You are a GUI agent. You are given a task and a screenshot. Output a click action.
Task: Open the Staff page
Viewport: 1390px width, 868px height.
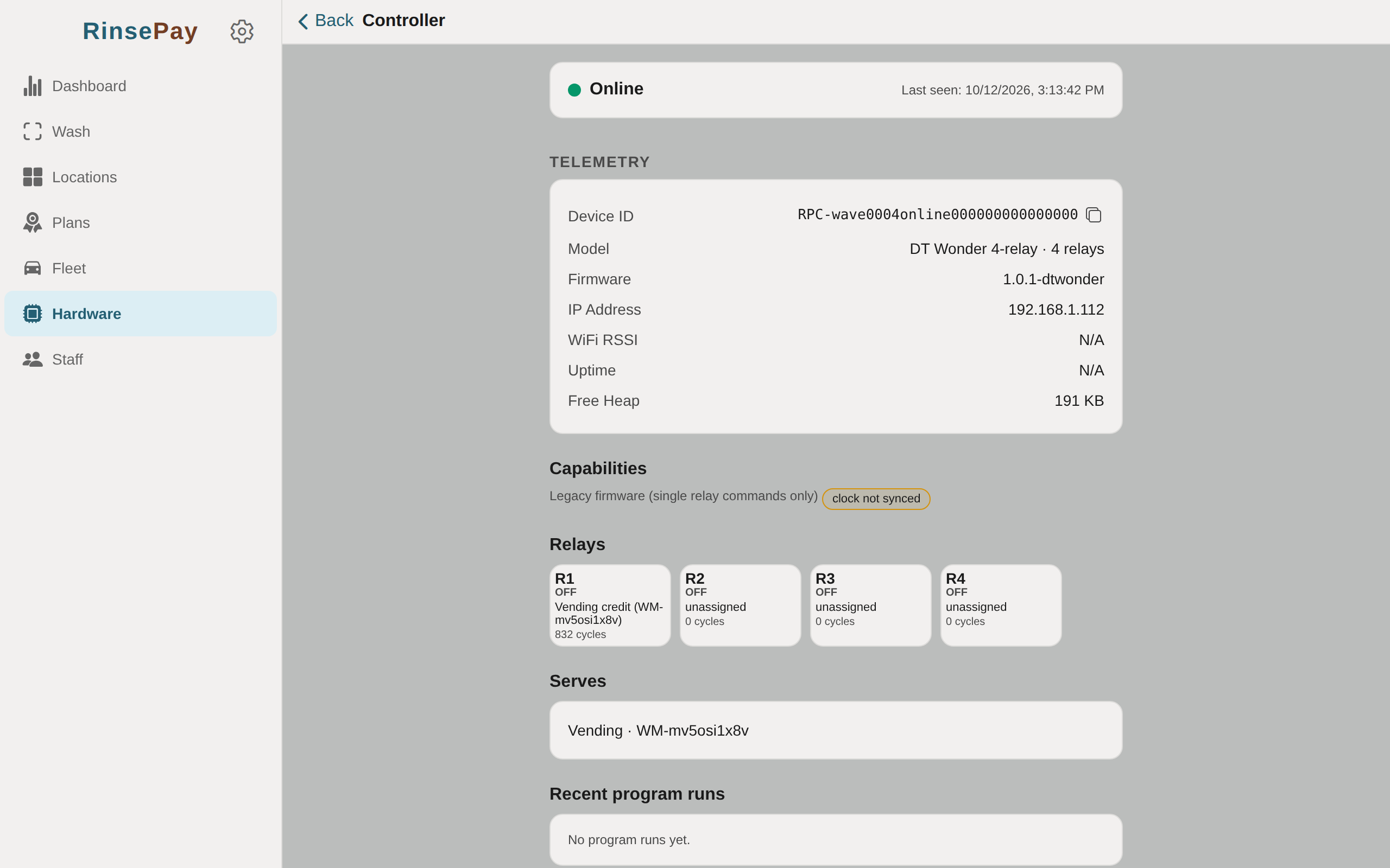coord(141,359)
